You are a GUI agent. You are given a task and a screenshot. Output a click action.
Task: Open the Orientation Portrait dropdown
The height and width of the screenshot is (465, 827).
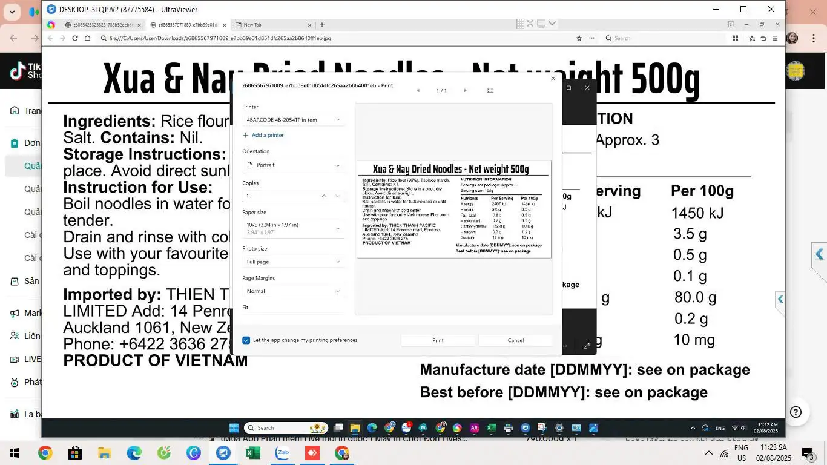(x=293, y=165)
